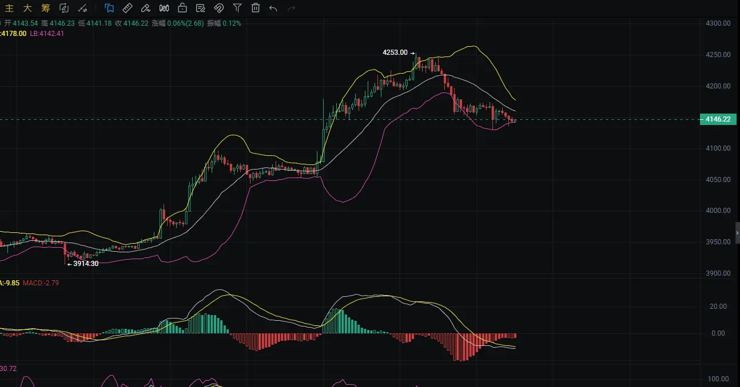Click the MACD:-2.79 indicator label

click(41, 283)
